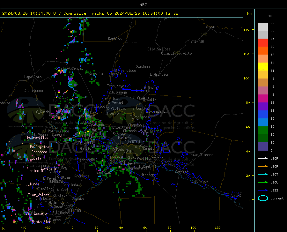Click the Anchoris map label
The image size is (287, 232).
coord(82,176)
